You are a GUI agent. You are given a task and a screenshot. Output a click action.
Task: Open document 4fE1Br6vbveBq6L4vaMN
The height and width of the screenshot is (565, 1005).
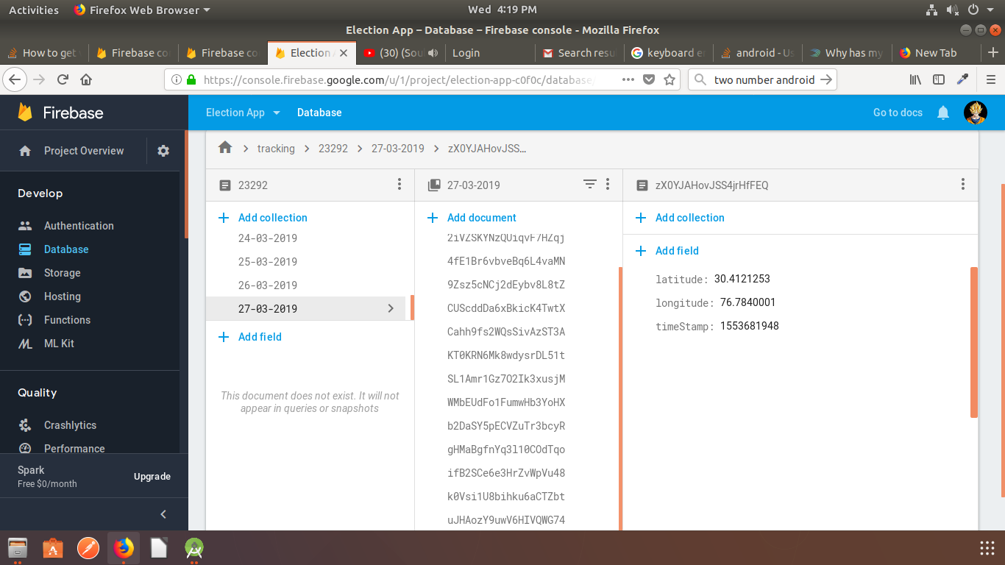tap(506, 261)
